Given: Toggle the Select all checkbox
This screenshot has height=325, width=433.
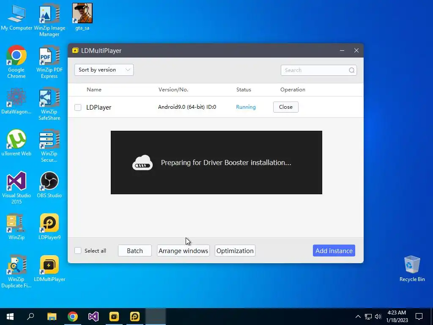Looking at the screenshot, I should pos(78,251).
